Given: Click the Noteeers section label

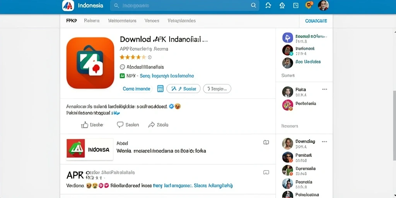Looking at the screenshot, I should (x=290, y=126).
